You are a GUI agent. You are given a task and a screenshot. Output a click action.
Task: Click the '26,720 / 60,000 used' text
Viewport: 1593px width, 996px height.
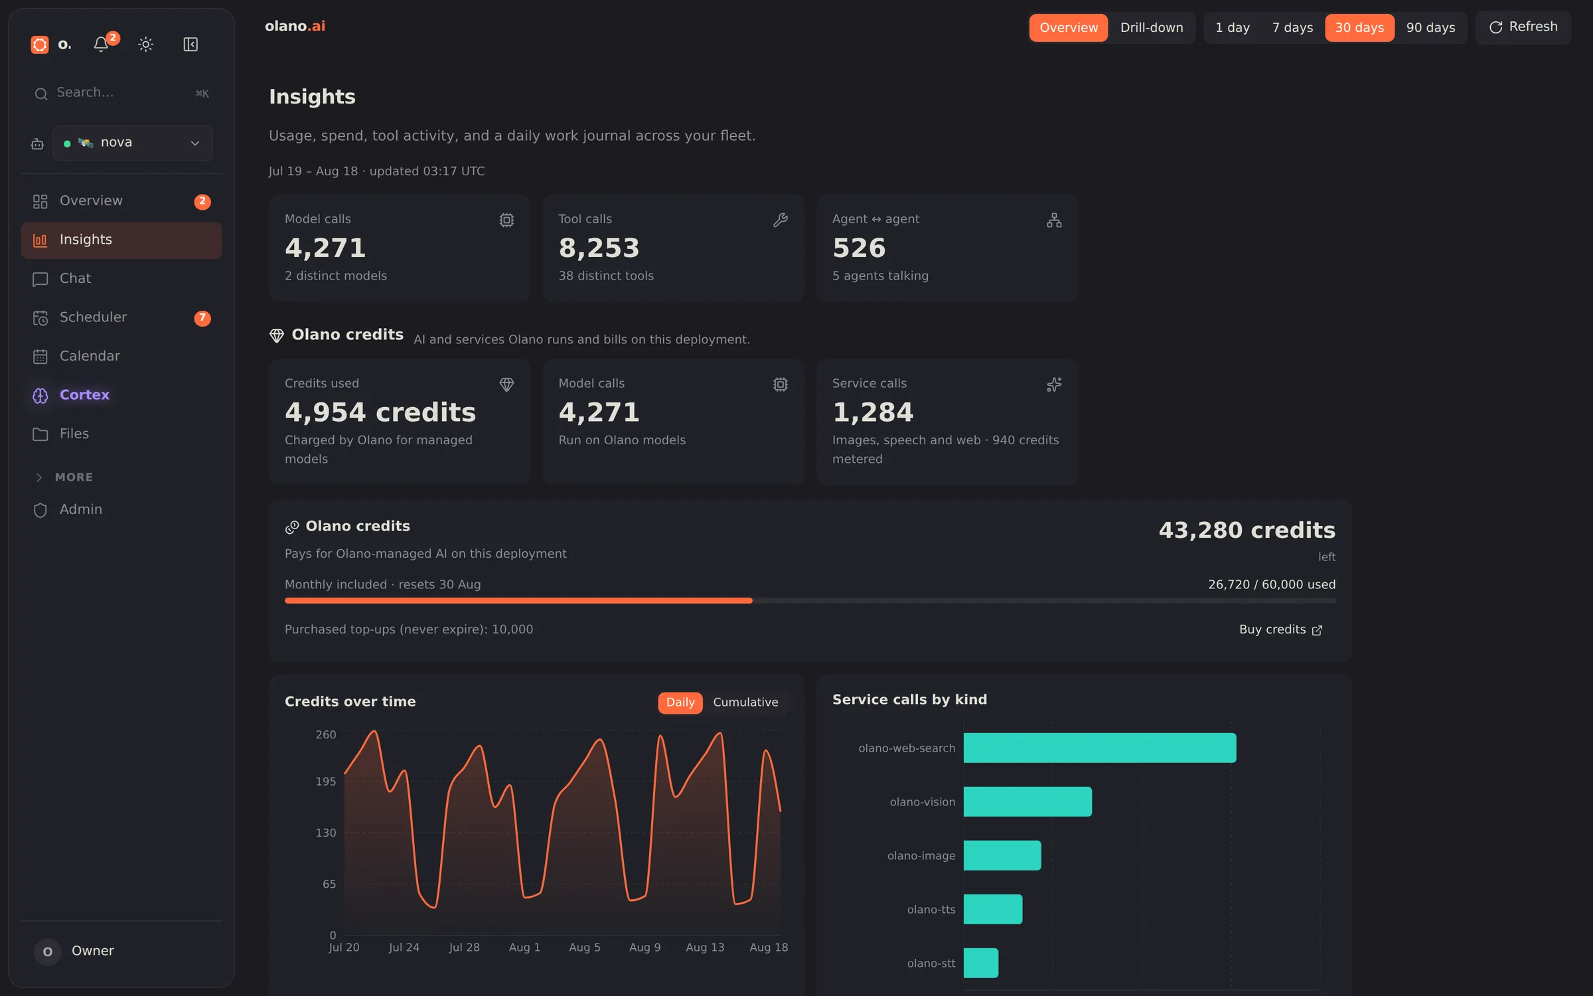click(x=1271, y=585)
